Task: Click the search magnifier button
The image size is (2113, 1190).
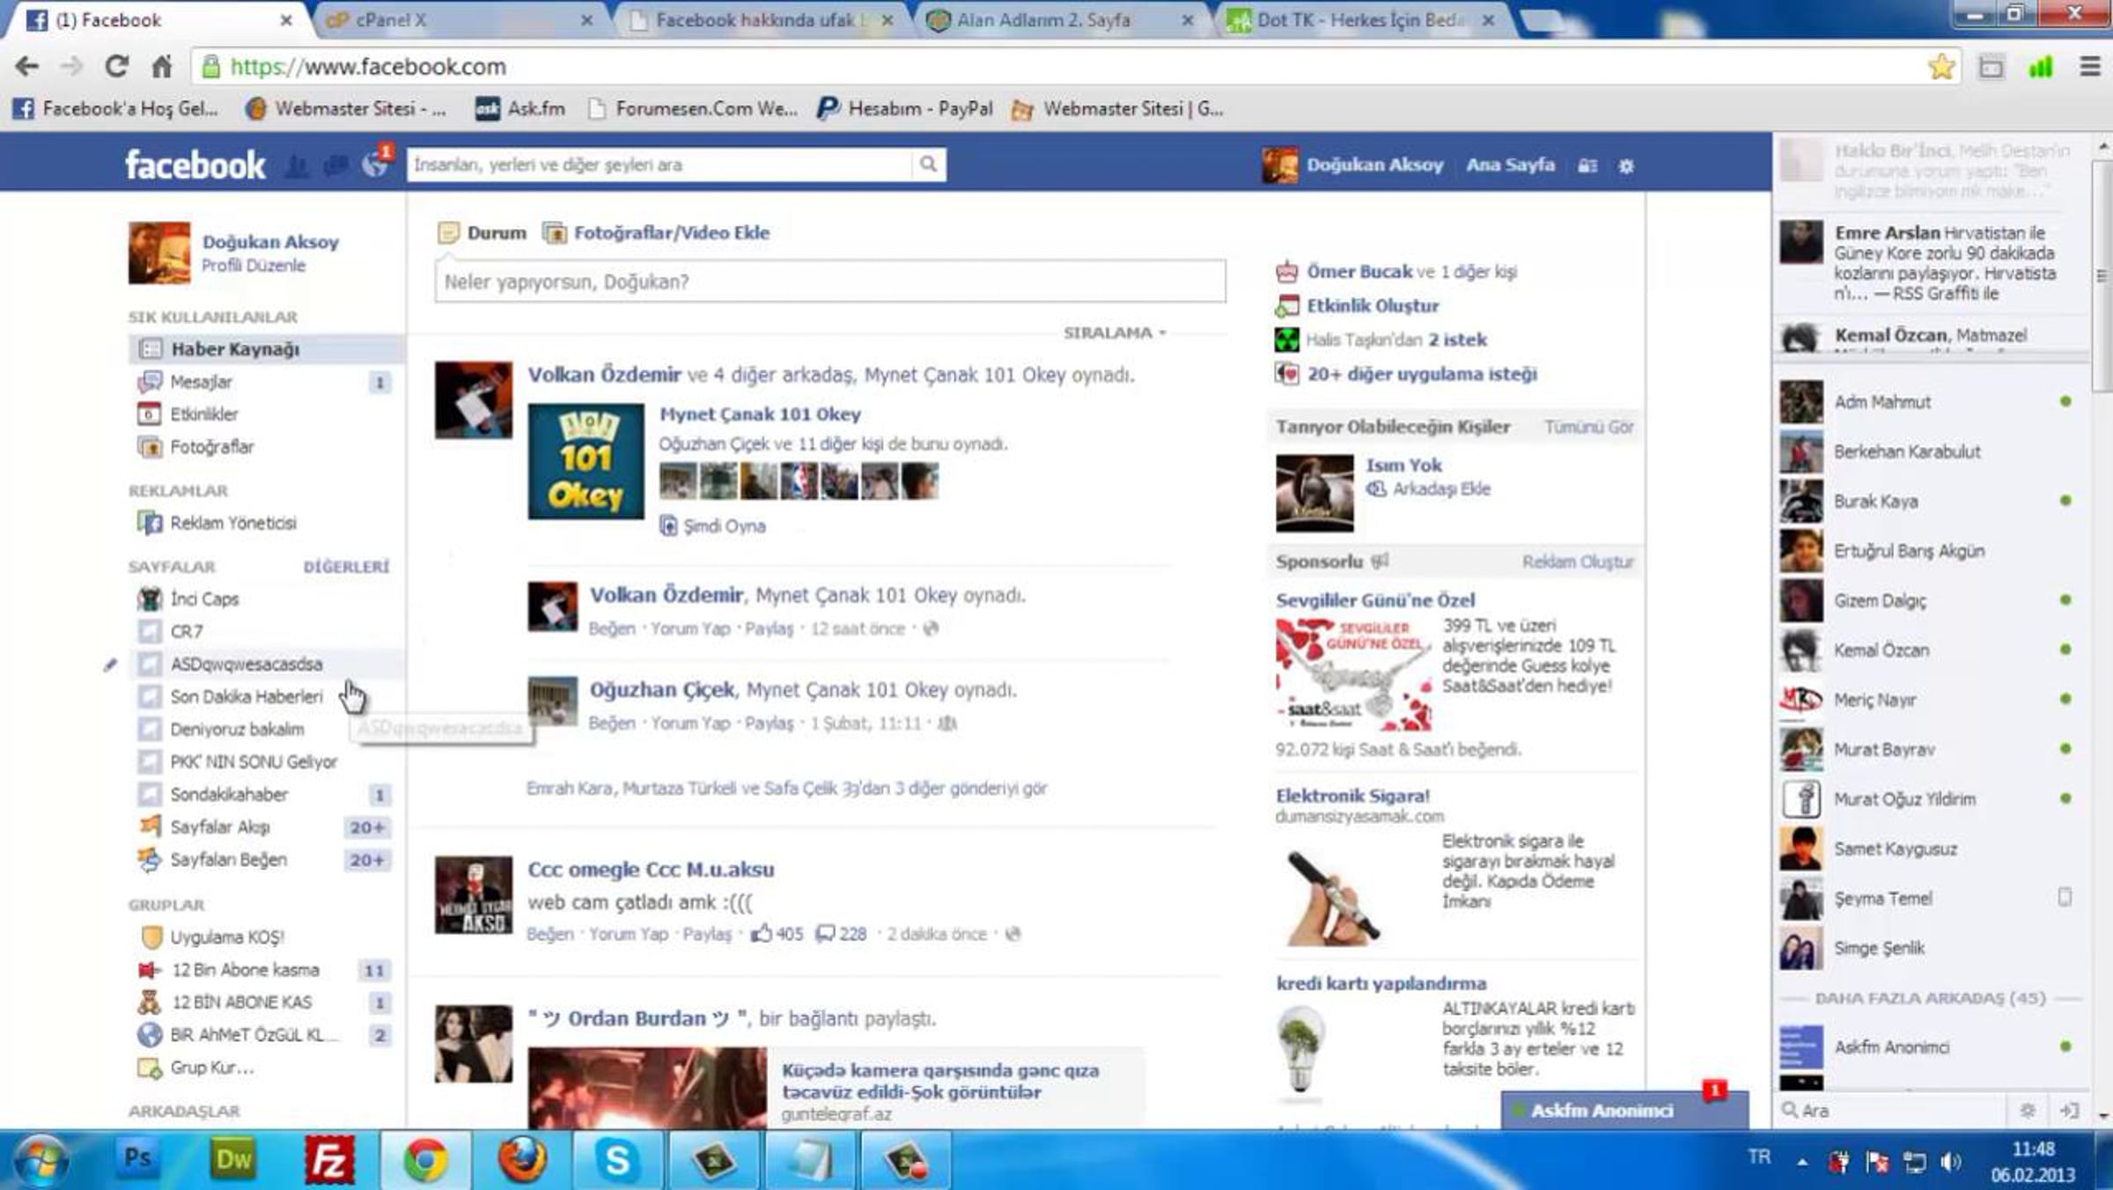Action: [x=928, y=165]
